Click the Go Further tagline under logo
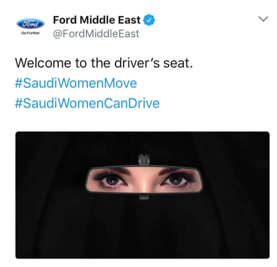Viewport: 277px width, 267px height. click(x=30, y=33)
